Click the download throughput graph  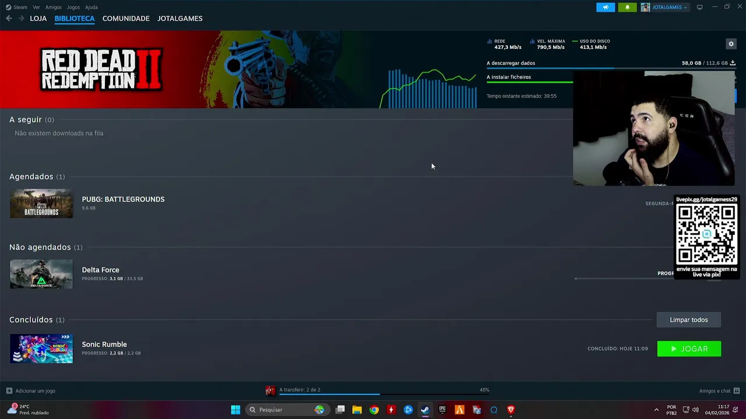[428, 87]
